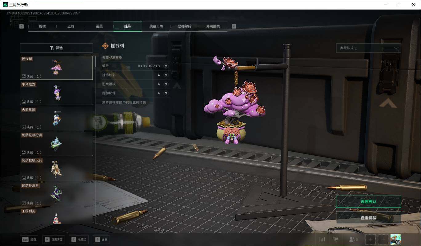Click the help icon next to 编号
Viewport: 421px width, 246px height.
(x=166, y=66)
